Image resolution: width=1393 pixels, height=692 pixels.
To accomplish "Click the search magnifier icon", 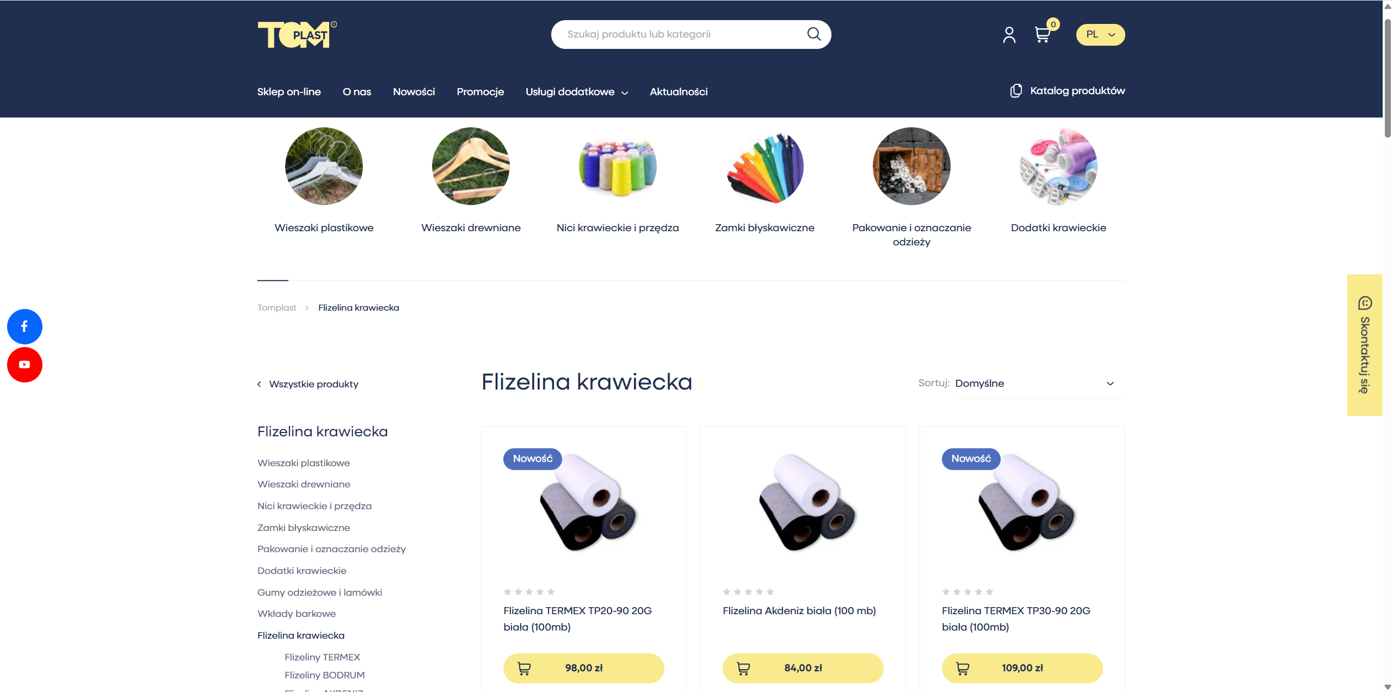I will point(813,34).
